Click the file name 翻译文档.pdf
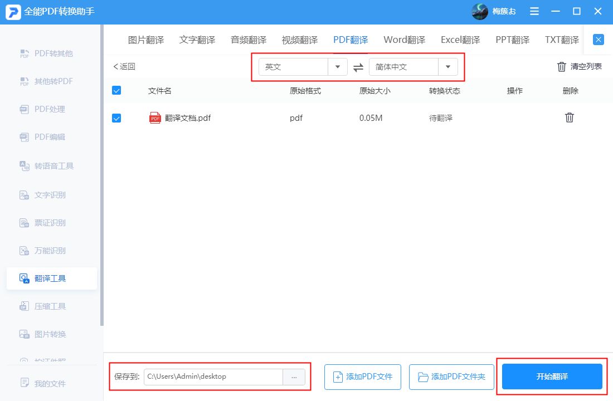This screenshot has height=401, width=613. pos(188,118)
